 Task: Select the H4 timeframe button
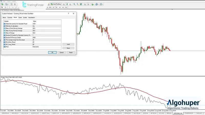(56, 8)
